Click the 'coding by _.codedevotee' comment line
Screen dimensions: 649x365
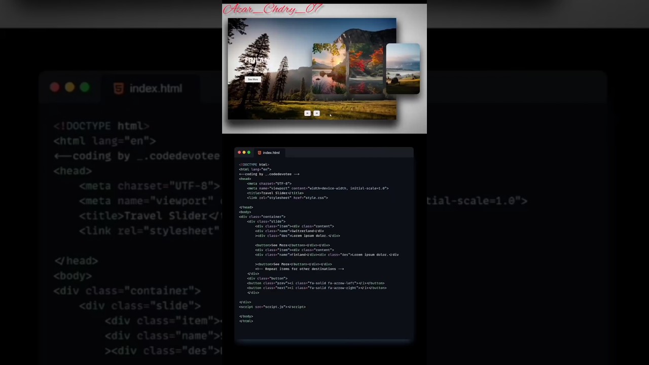pyautogui.click(x=269, y=174)
